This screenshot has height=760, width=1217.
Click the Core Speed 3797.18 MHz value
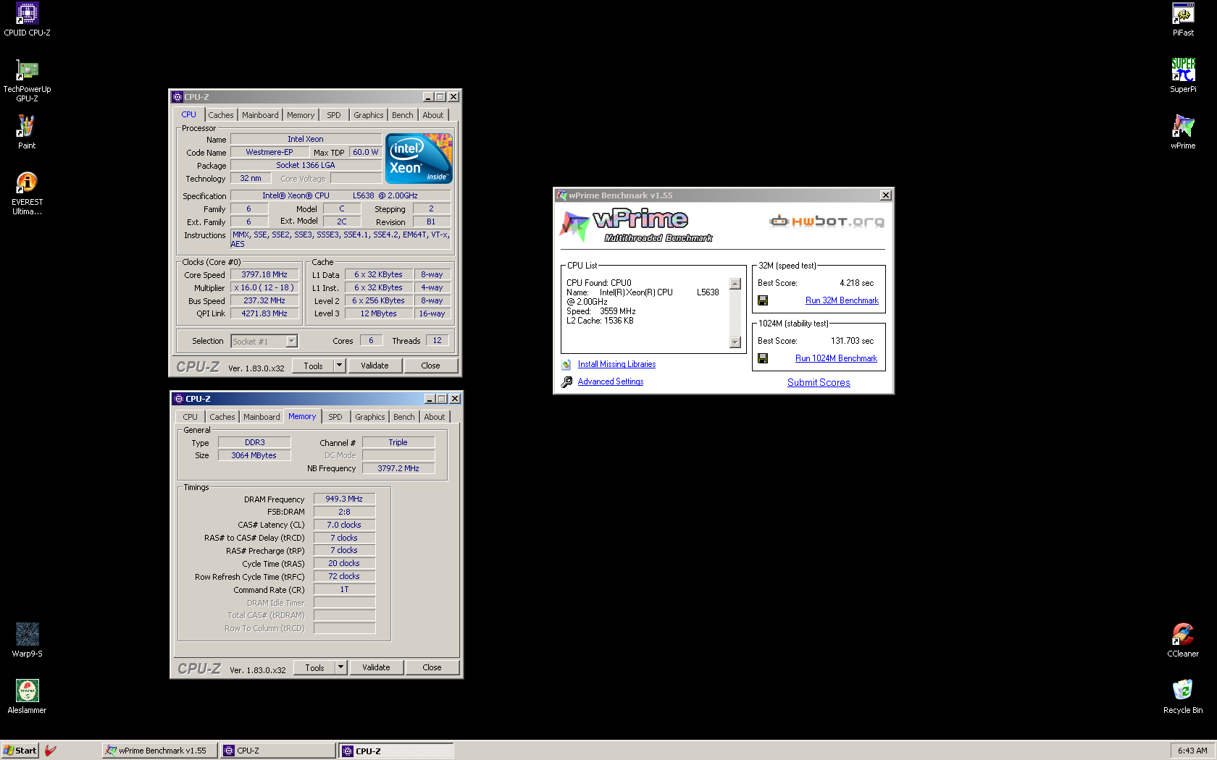point(264,274)
